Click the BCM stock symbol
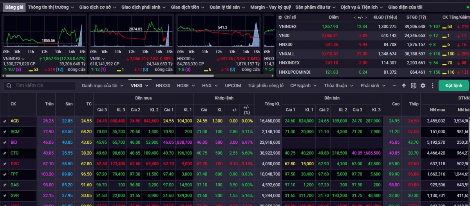470x206 pixels. pyautogui.click(x=15, y=132)
